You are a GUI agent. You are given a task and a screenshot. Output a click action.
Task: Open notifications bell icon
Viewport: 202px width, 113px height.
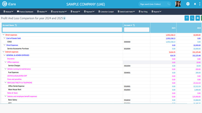click(x=195, y=4)
